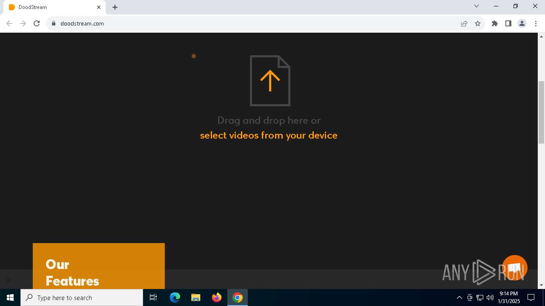Open Task View on taskbar
Viewport: 545px width, 306px height.
point(153,297)
